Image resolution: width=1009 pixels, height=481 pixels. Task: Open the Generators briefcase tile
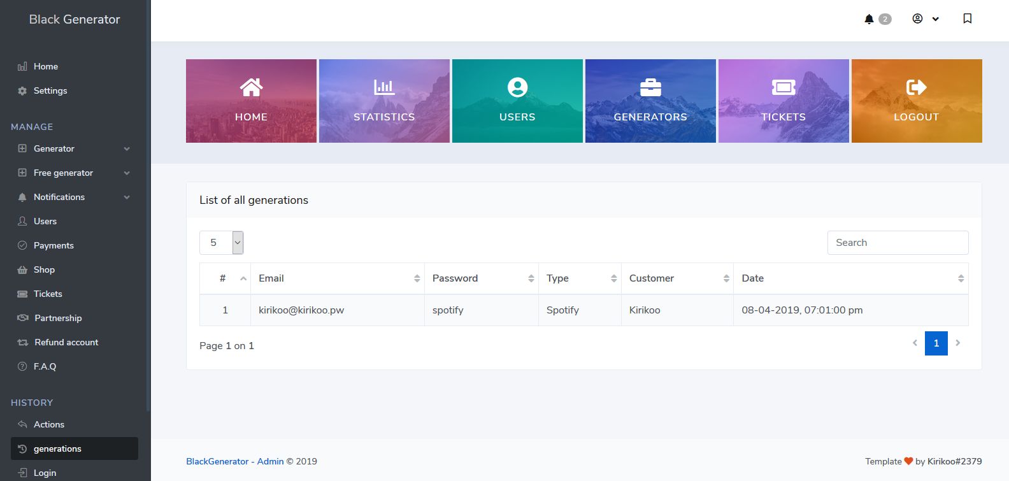click(650, 101)
